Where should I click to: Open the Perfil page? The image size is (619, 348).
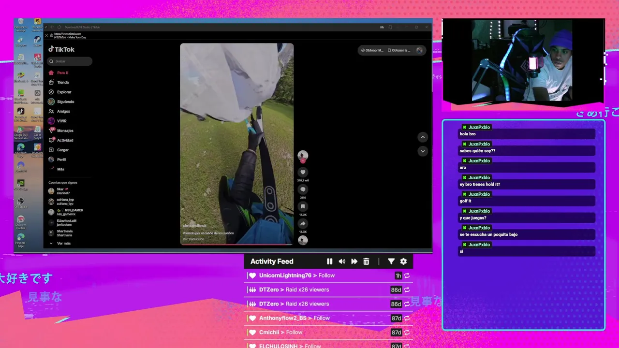pyautogui.click(x=57, y=159)
